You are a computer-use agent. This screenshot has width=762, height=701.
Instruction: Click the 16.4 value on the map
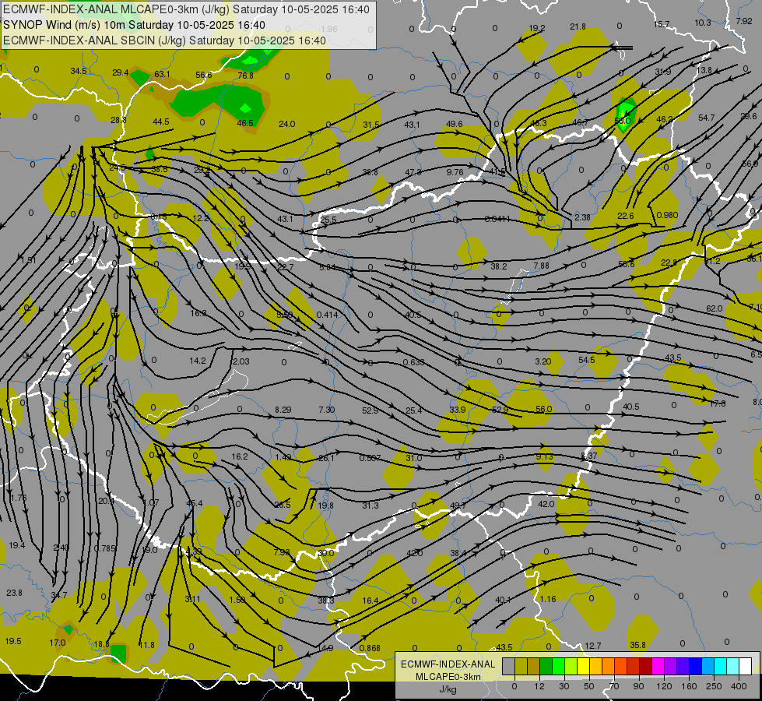pos(370,601)
